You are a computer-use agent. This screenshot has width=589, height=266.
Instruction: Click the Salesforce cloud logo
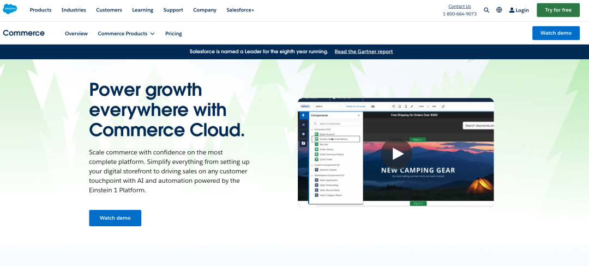tap(10, 9)
